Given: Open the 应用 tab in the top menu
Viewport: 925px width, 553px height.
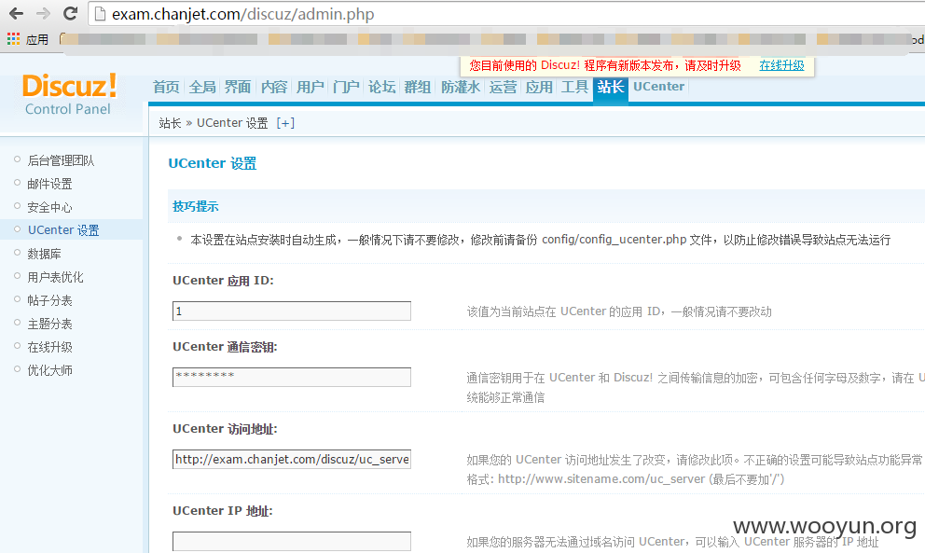Looking at the screenshot, I should point(539,88).
